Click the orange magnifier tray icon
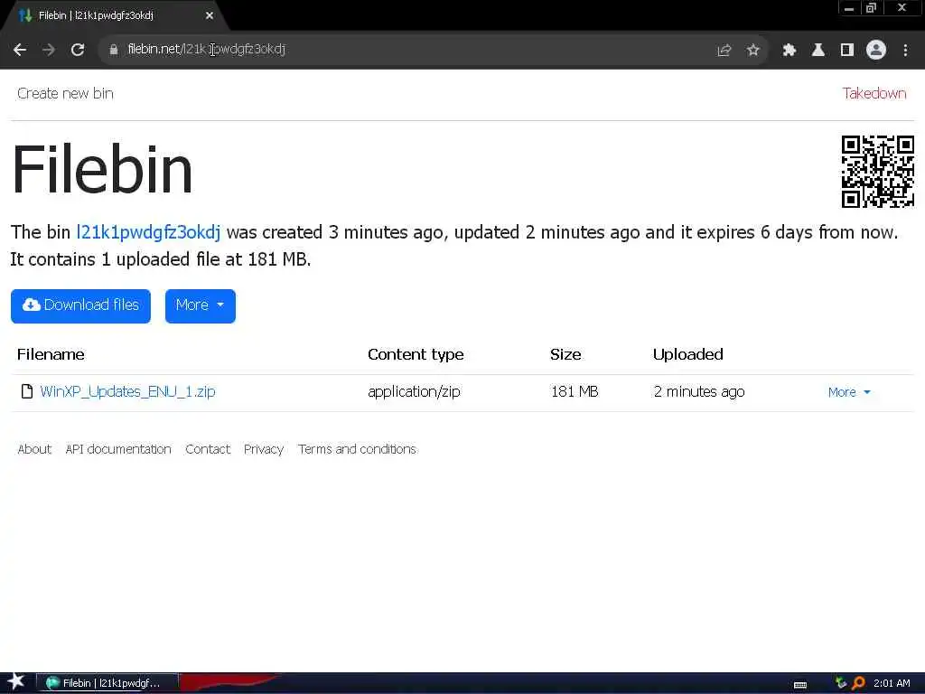 [858, 683]
